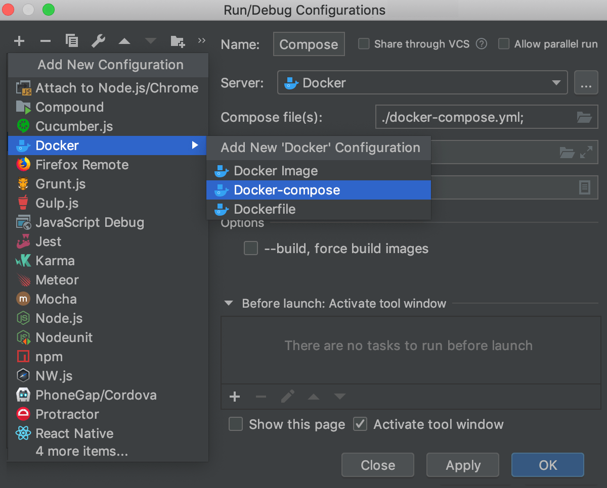Add a before launch task plus icon
The height and width of the screenshot is (488, 607).
coord(235,397)
